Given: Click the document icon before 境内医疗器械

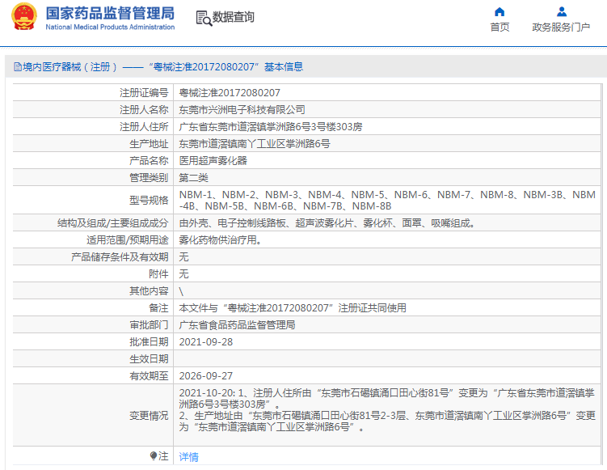Looking at the screenshot, I should [x=18, y=67].
